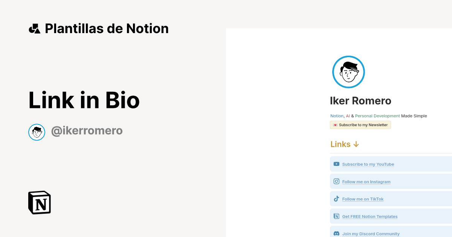This screenshot has height=237, width=452.
Task: Click the heart envelope icon on Newsletter button
Action: point(335,125)
